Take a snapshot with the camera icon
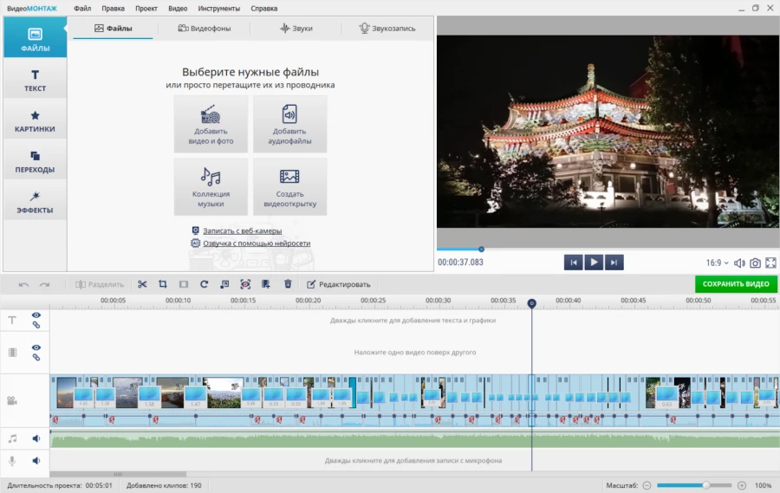 (755, 263)
